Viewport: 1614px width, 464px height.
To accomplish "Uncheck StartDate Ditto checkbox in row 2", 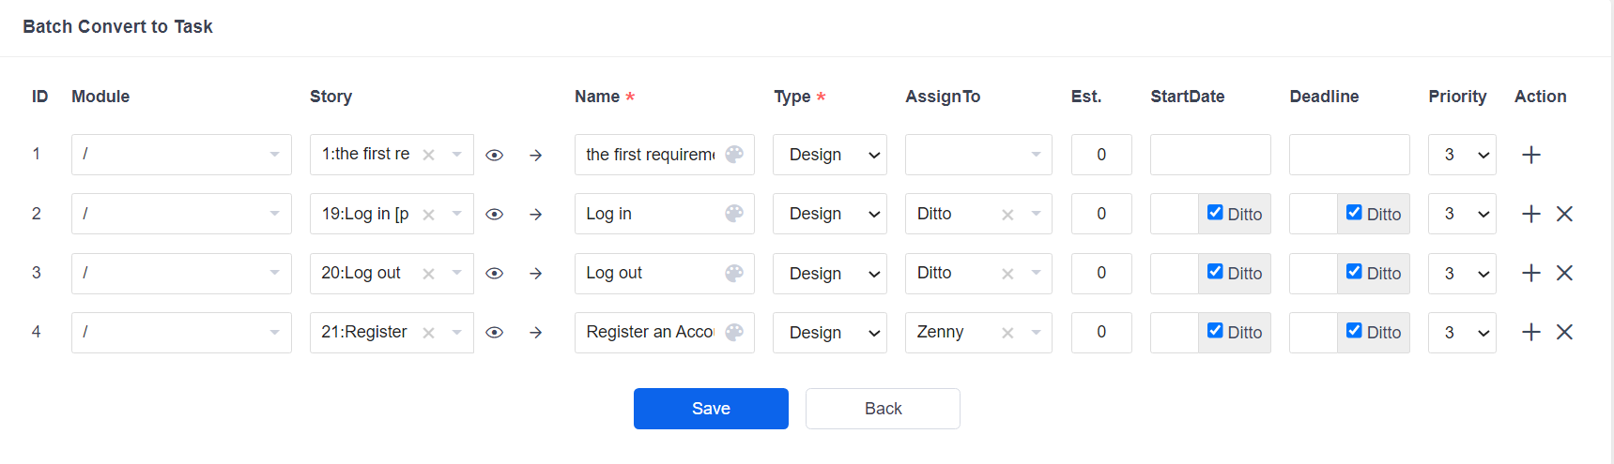I will [x=1215, y=212].
